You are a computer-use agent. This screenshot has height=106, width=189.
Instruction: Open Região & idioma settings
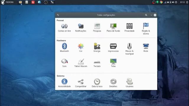click(x=146, y=29)
